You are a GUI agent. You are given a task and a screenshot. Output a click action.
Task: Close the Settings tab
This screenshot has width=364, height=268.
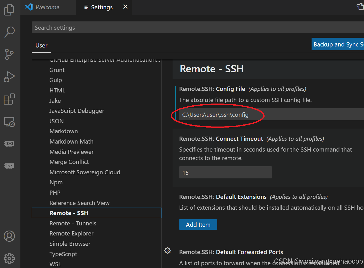pos(125,7)
